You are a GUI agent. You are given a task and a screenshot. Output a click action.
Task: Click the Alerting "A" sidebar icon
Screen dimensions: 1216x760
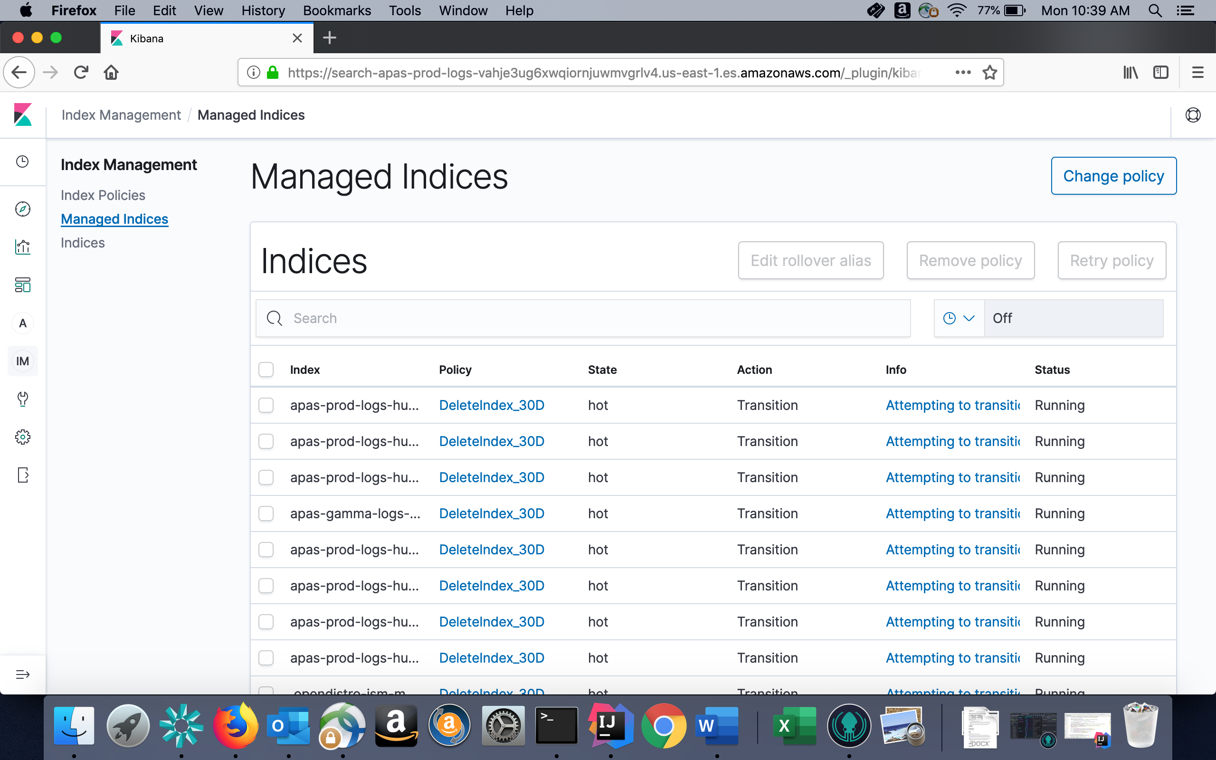[23, 323]
